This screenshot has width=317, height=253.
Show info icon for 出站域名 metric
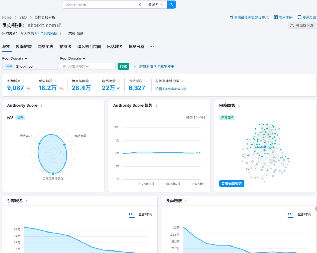pyautogui.click(x=145, y=81)
